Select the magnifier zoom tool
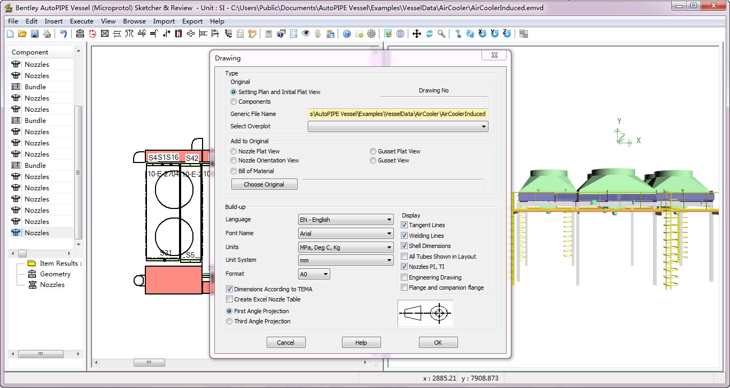 coord(441,34)
